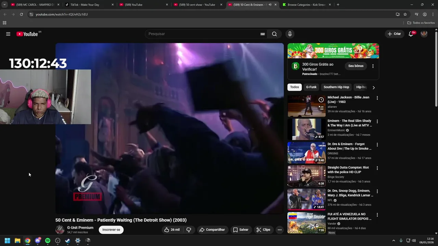Click the Salvar save button
The image size is (438, 246).
coord(241,230)
